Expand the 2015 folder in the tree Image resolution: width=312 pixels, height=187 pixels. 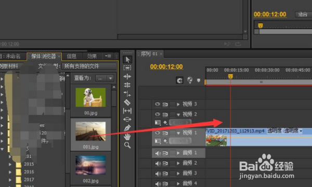click(10, 164)
